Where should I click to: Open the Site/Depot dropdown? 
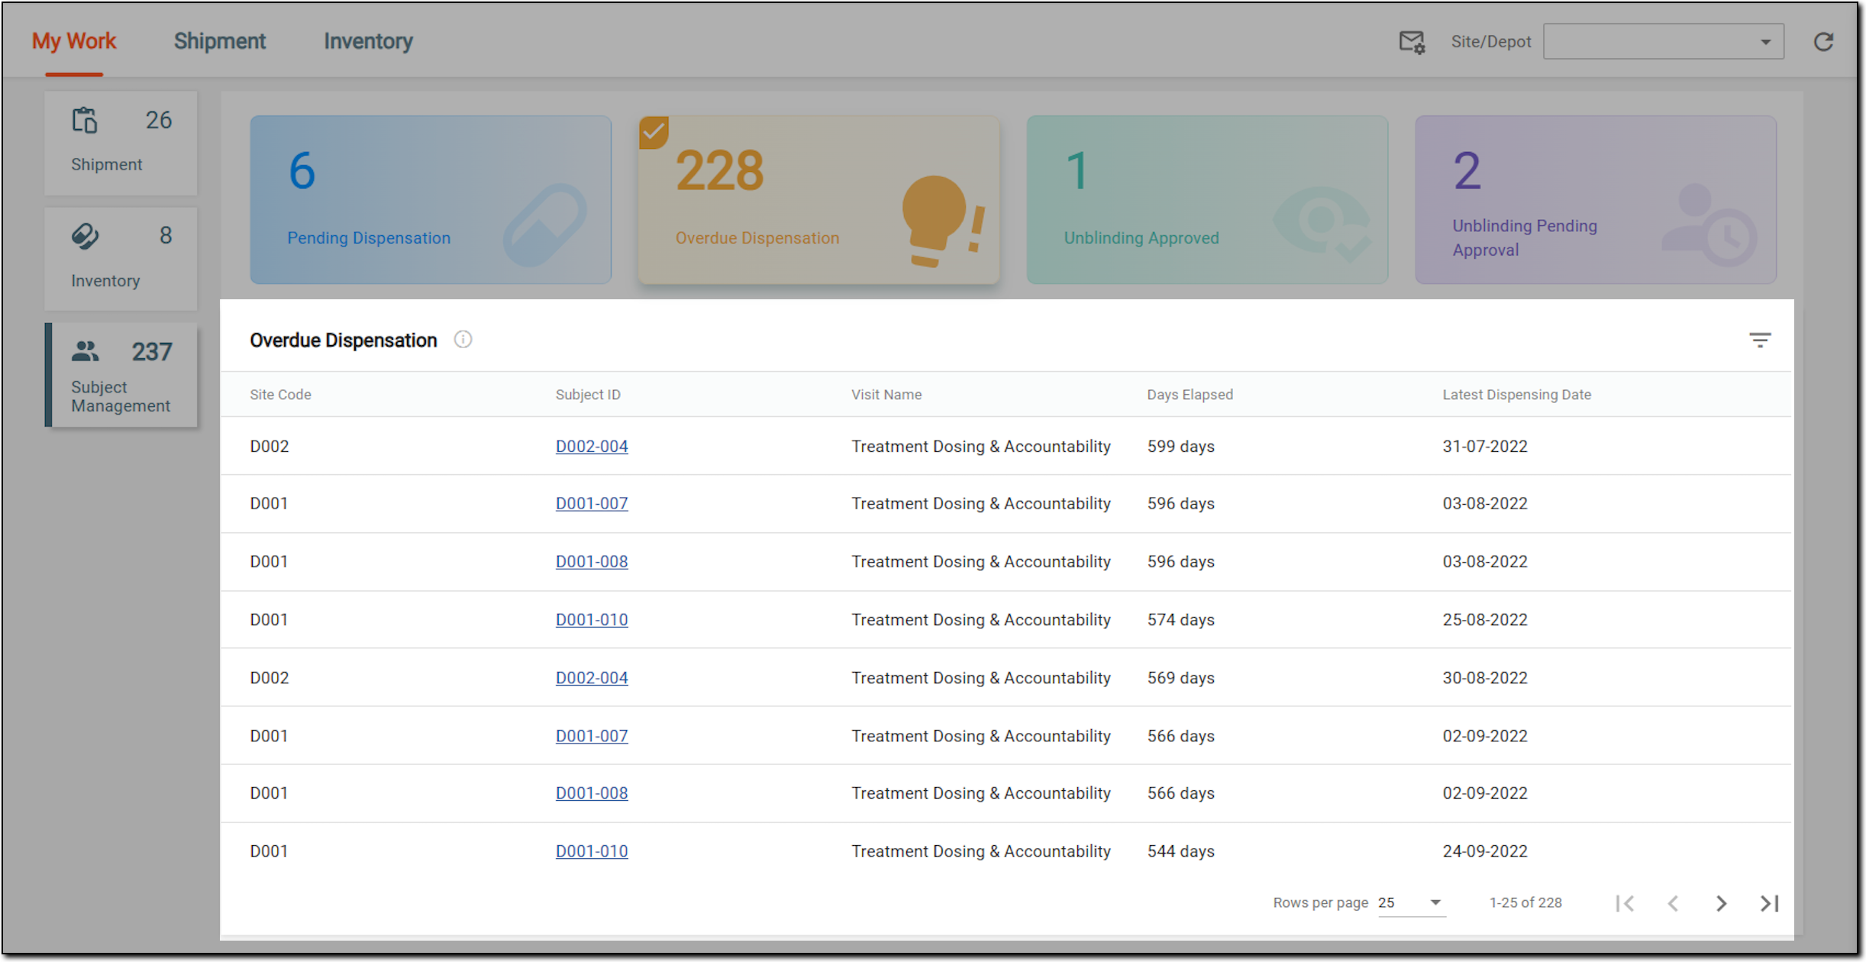pyautogui.click(x=1663, y=42)
